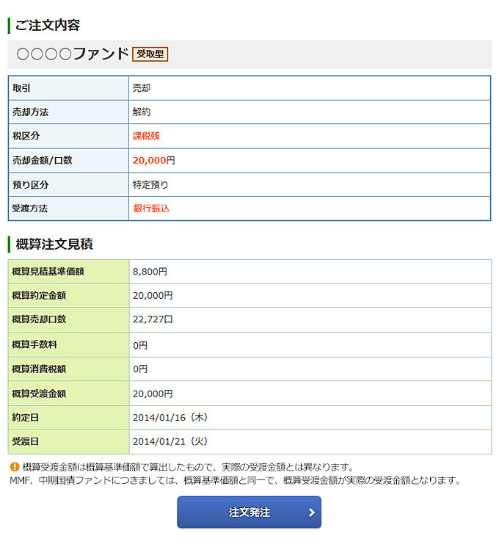Click the 税区分 label
The image size is (499, 547).
coord(26,136)
